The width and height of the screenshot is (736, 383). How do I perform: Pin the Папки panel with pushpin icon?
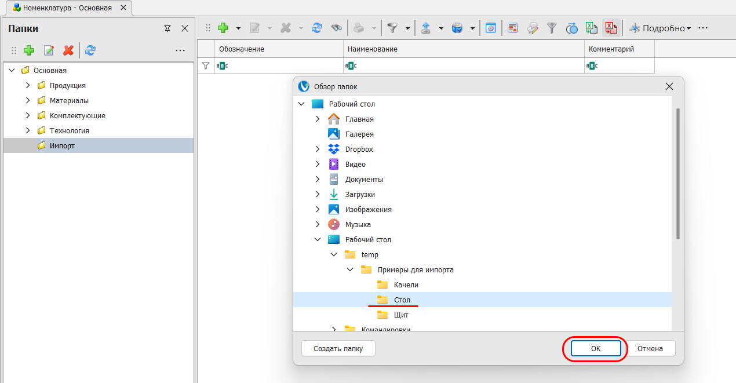point(167,28)
